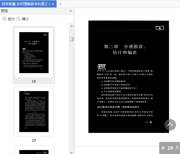
Task: Open a new tab with the plus button
Action: click(60, 4)
